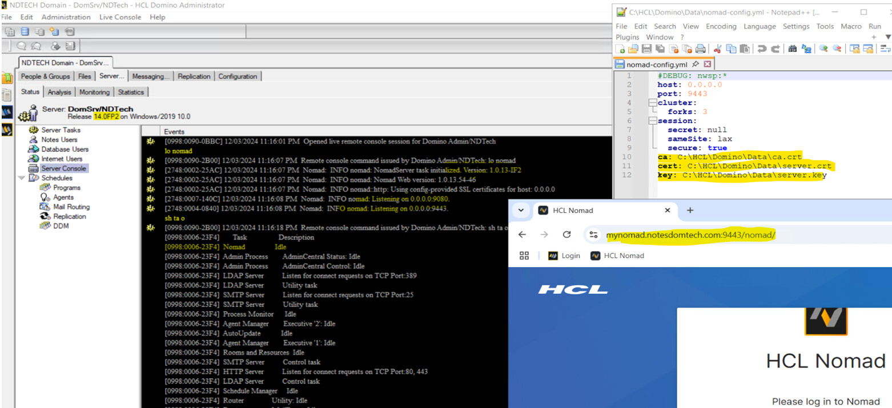This screenshot has height=408, width=892.
Task: Click the Cut scissors icon in Notepad++
Action: click(717, 49)
